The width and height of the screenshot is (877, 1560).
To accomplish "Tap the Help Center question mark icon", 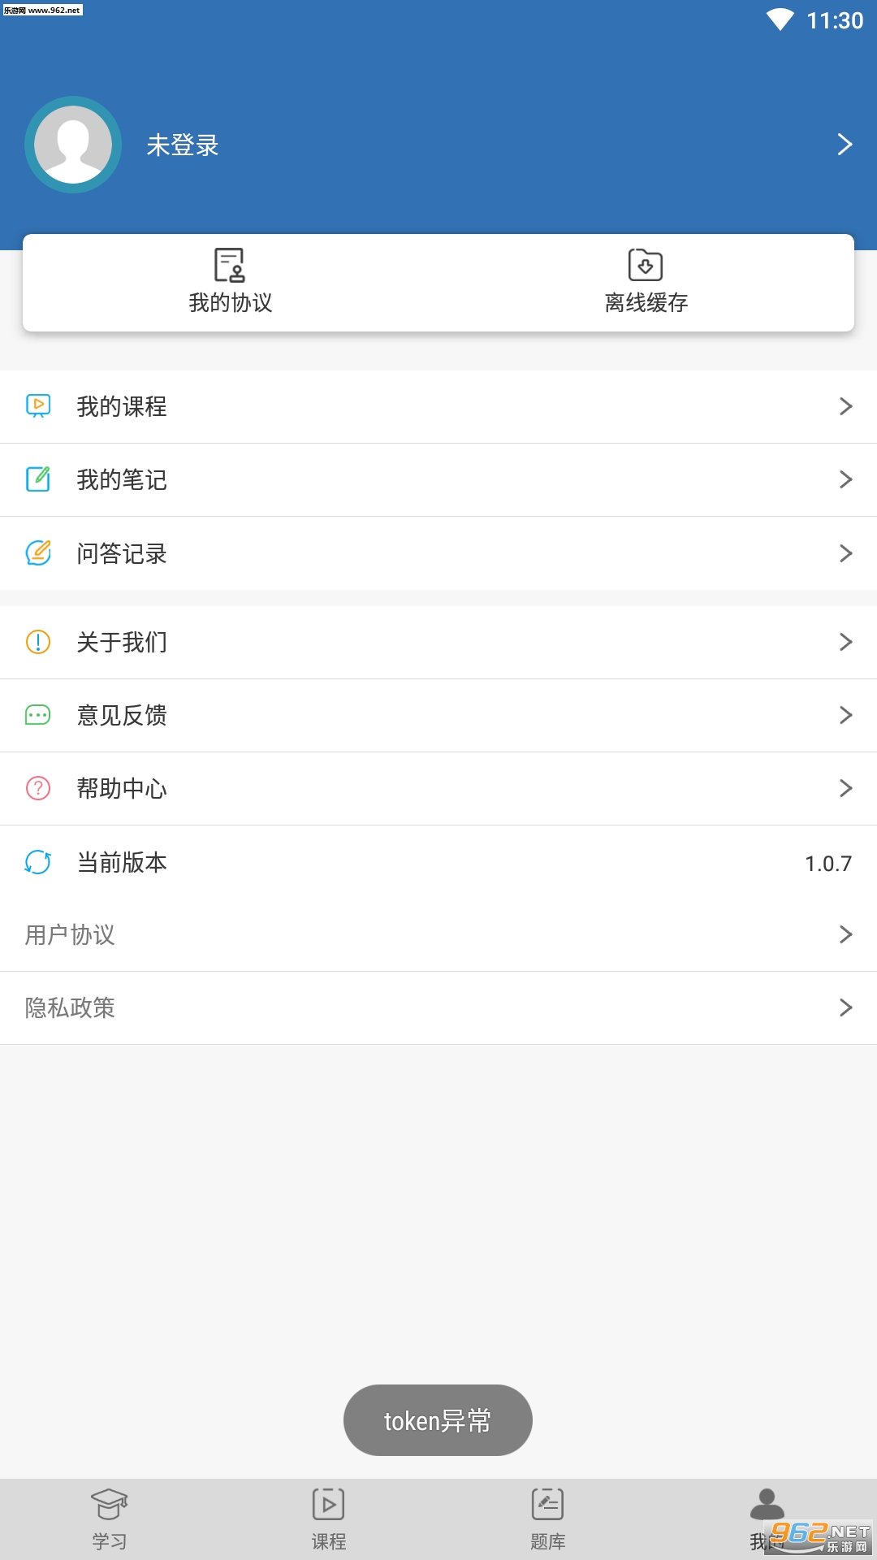I will 38,788.
